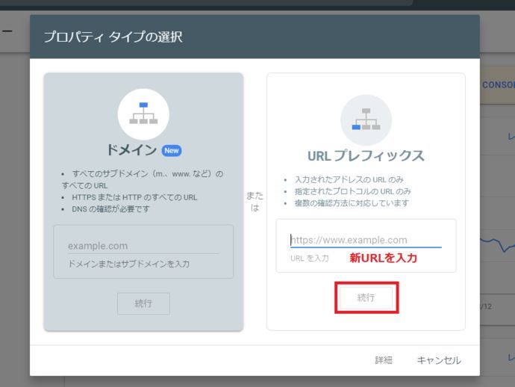This screenshot has height=387, width=515.
Task: Focus the example.com domain input field
Action: pos(143,246)
